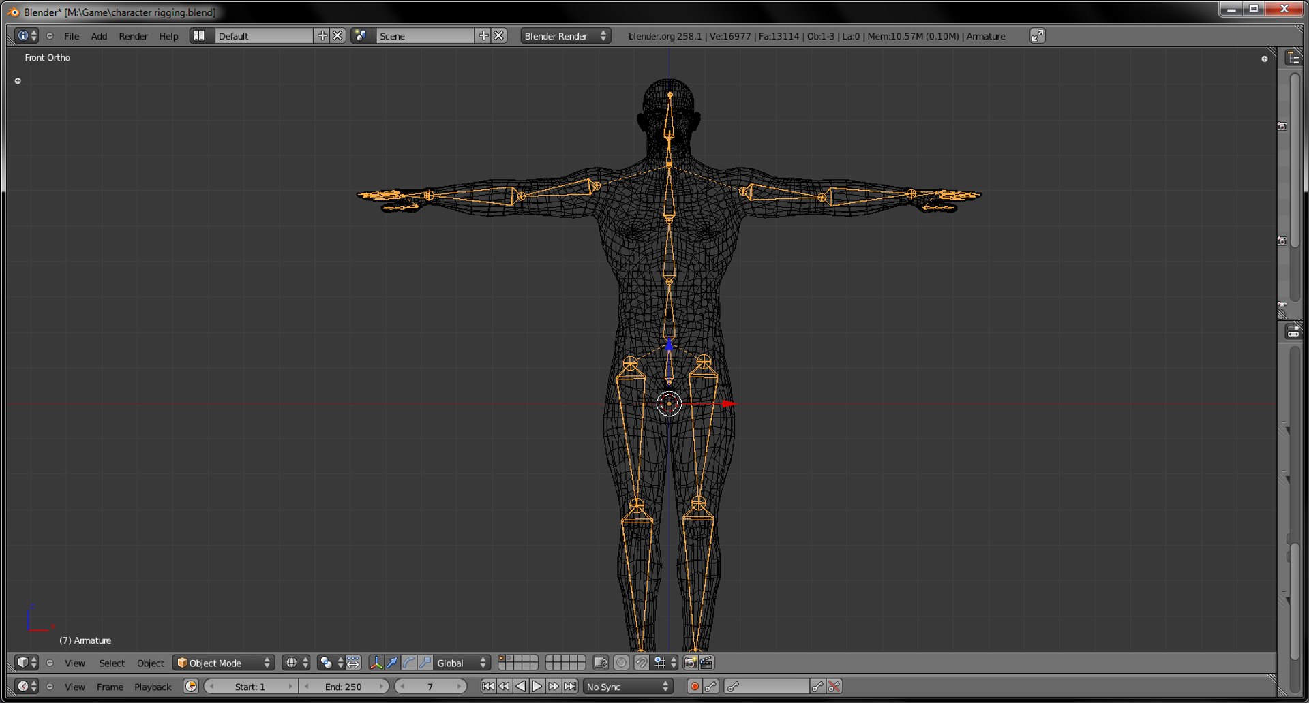Open the Select menu in the 3D view header

point(112,663)
